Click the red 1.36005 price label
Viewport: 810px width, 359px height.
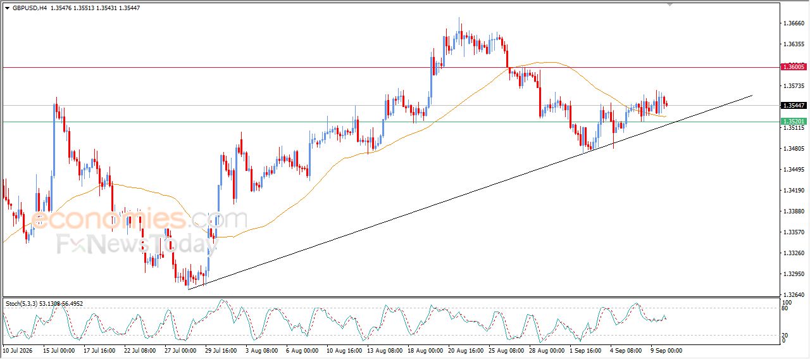pos(793,66)
